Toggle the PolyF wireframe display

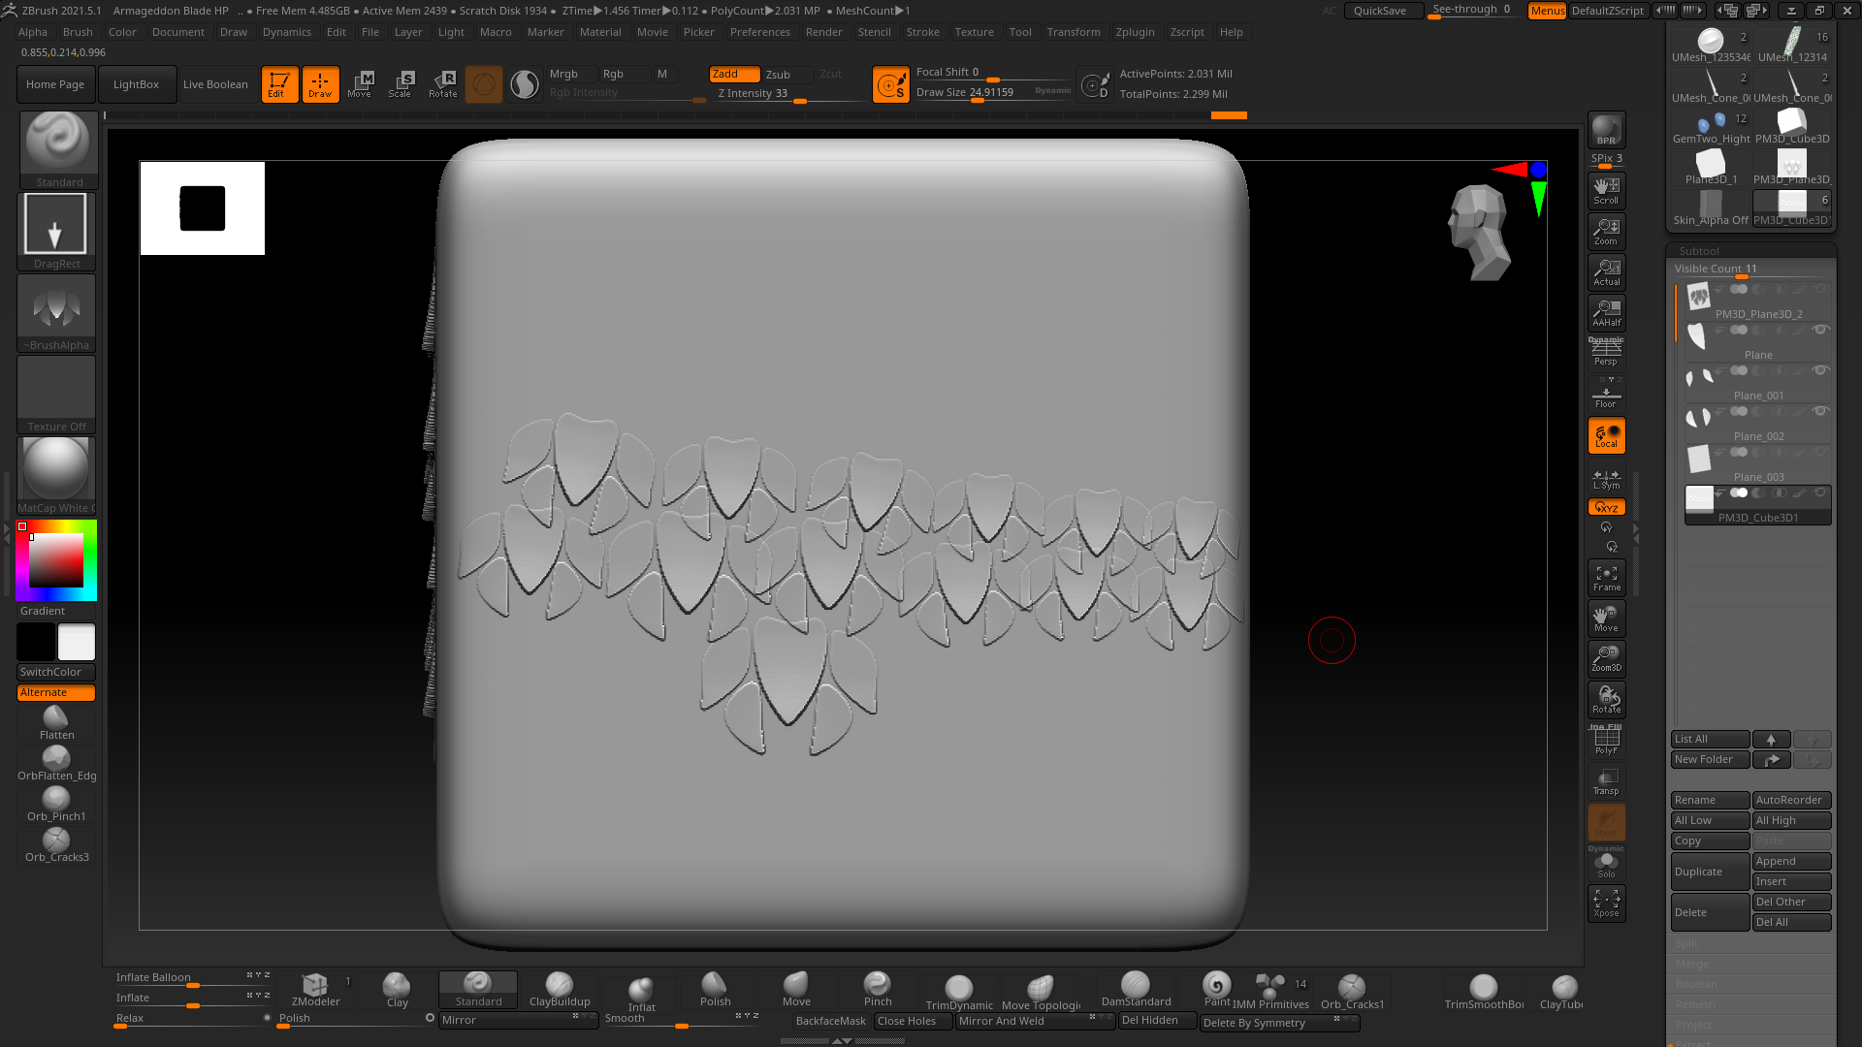(1606, 742)
